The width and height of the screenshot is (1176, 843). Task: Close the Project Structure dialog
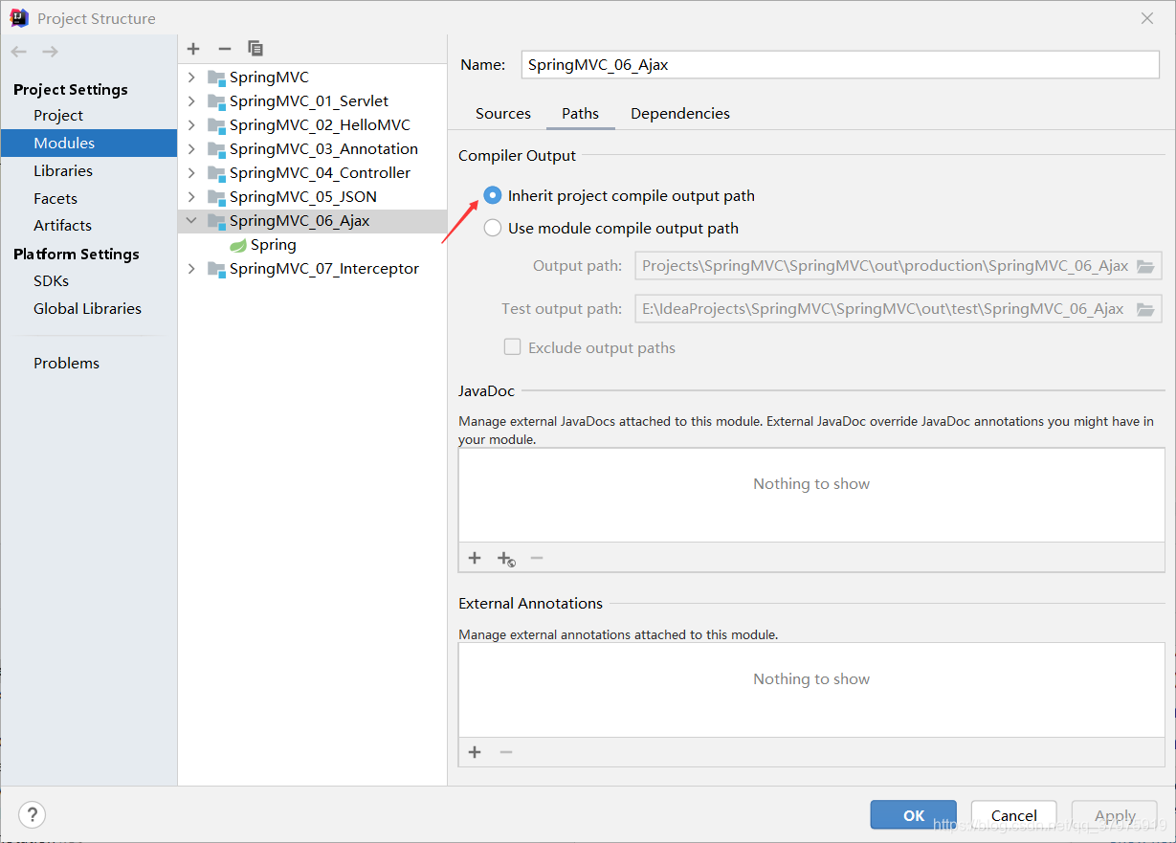tap(1147, 18)
